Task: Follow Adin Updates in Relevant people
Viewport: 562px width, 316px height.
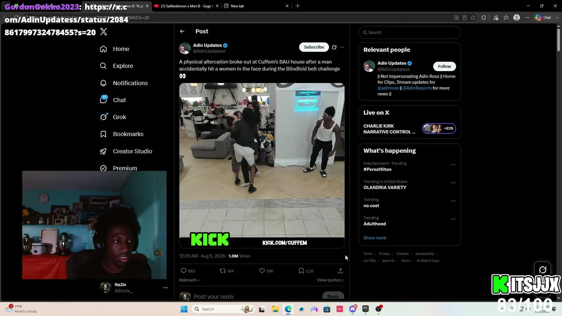Action: click(444, 66)
